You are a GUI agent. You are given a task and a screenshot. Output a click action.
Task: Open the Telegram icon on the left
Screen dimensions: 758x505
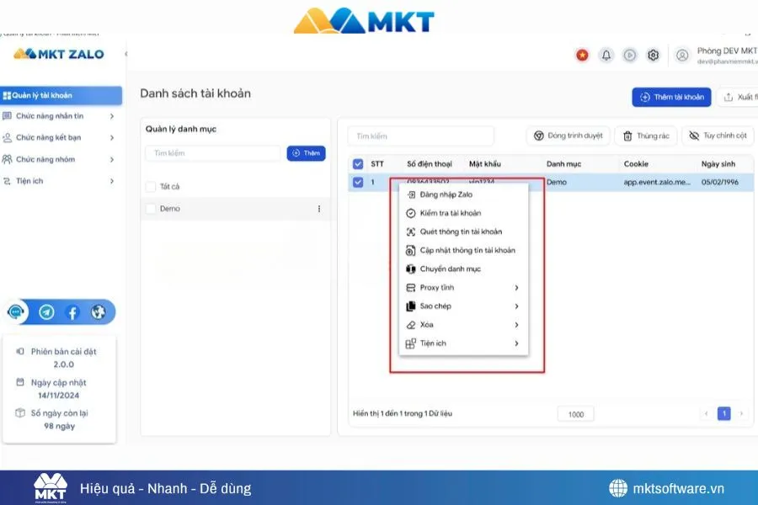click(44, 312)
